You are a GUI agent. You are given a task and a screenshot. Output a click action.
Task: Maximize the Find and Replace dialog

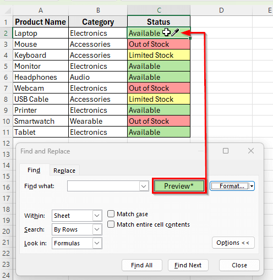pos(226,151)
